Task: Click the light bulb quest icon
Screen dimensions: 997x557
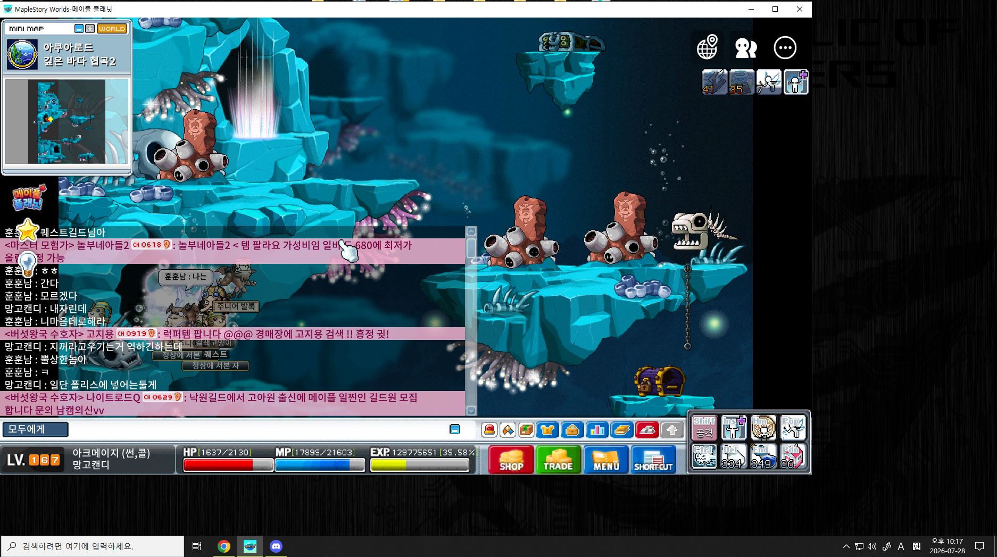Action: coord(28,263)
